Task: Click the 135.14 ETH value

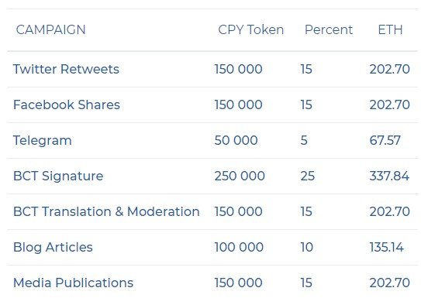Action: [x=386, y=247]
